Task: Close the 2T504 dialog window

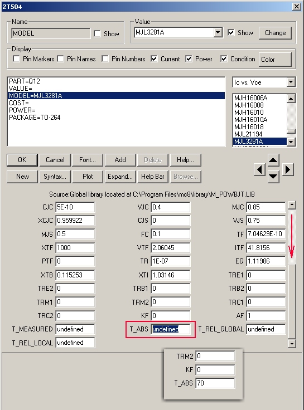Action: pos(296,6)
